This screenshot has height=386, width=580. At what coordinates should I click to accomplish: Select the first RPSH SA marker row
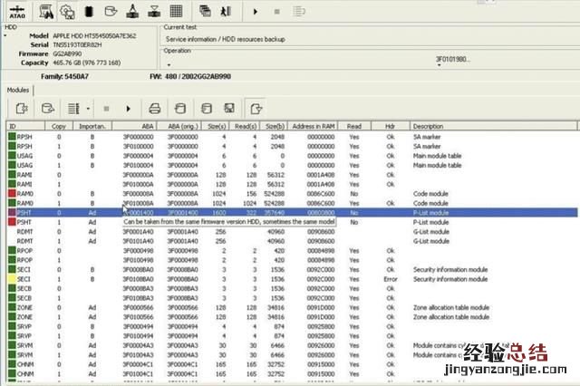(x=272, y=136)
